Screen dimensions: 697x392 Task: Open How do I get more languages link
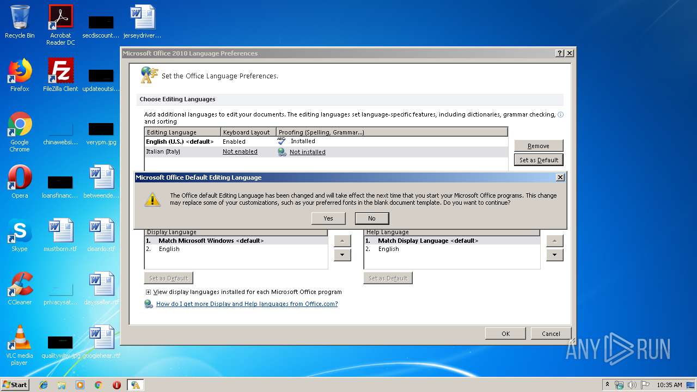(x=247, y=304)
